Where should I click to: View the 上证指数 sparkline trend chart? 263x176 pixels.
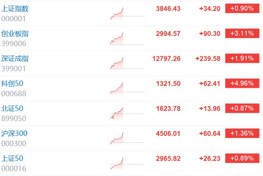[127, 13]
